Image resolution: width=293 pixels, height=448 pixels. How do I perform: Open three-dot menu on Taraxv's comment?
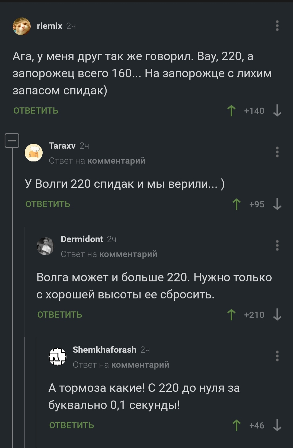coord(277,152)
